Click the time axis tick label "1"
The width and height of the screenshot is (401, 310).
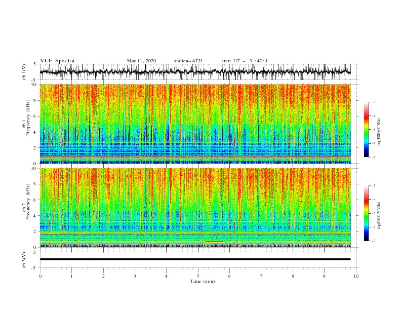point(71,276)
